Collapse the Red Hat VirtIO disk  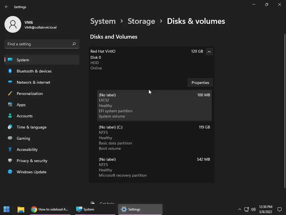point(209,52)
